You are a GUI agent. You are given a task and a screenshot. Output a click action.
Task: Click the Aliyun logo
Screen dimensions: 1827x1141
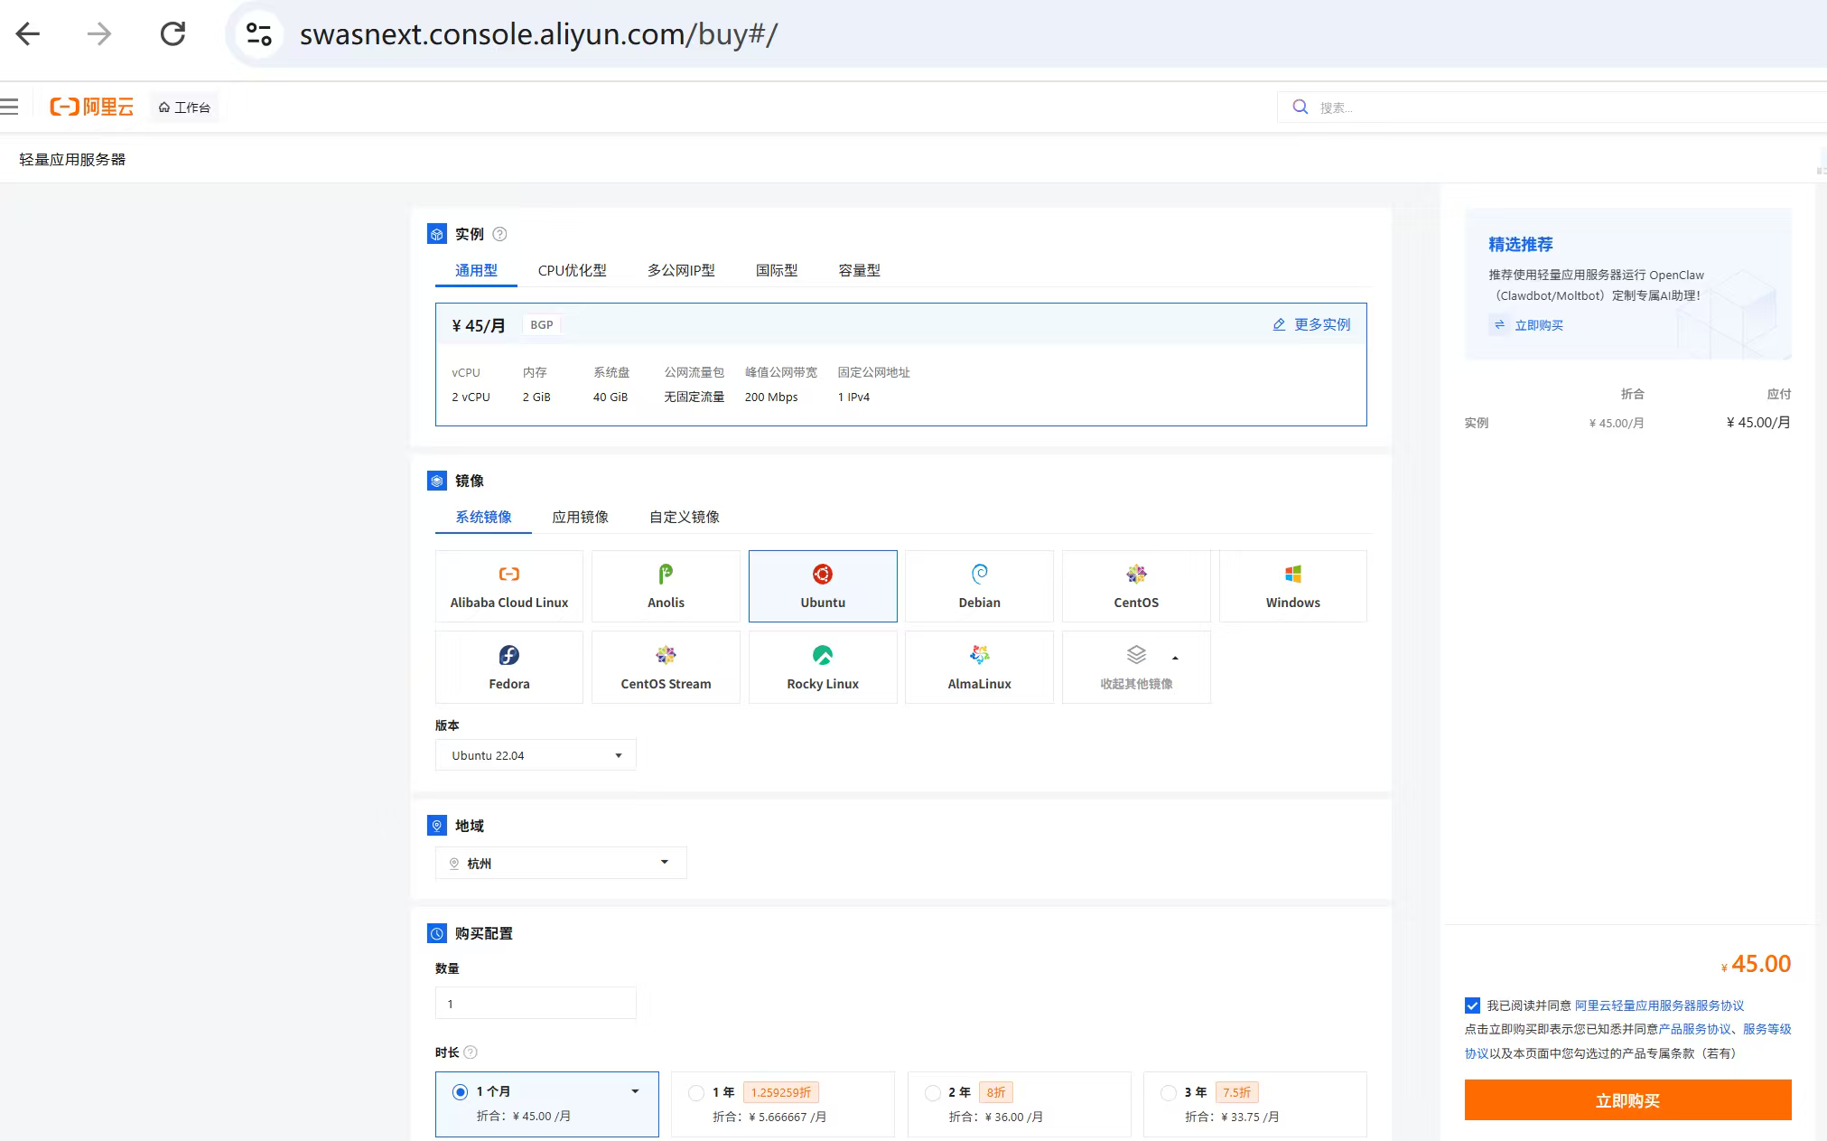[x=91, y=107]
